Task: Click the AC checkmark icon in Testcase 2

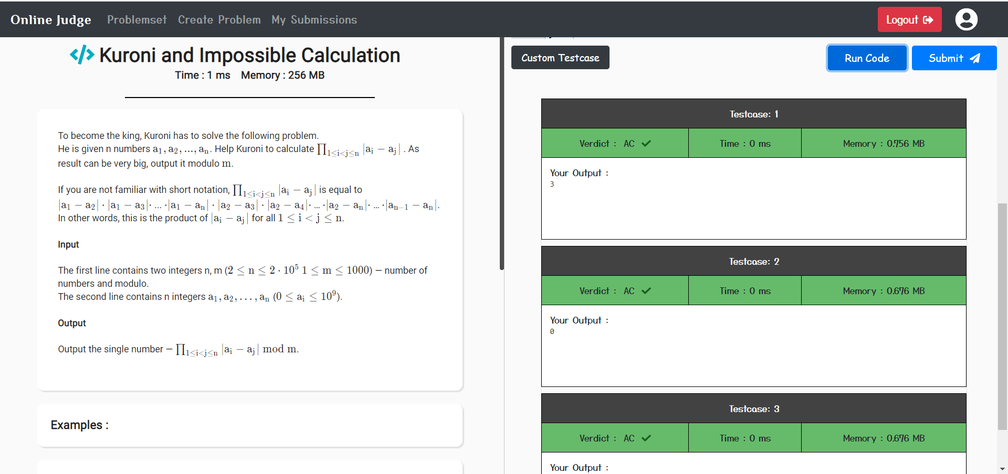Action: tap(646, 290)
